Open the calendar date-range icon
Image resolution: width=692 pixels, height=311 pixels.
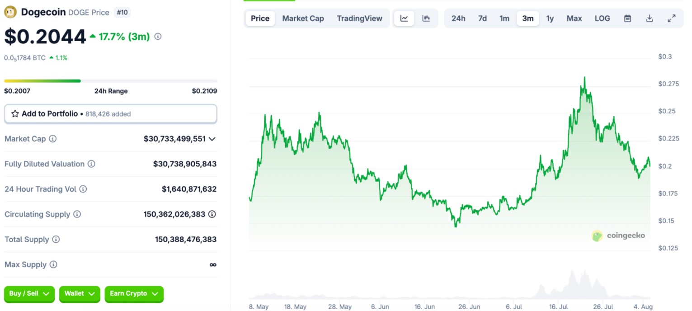[x=627, y=18]
